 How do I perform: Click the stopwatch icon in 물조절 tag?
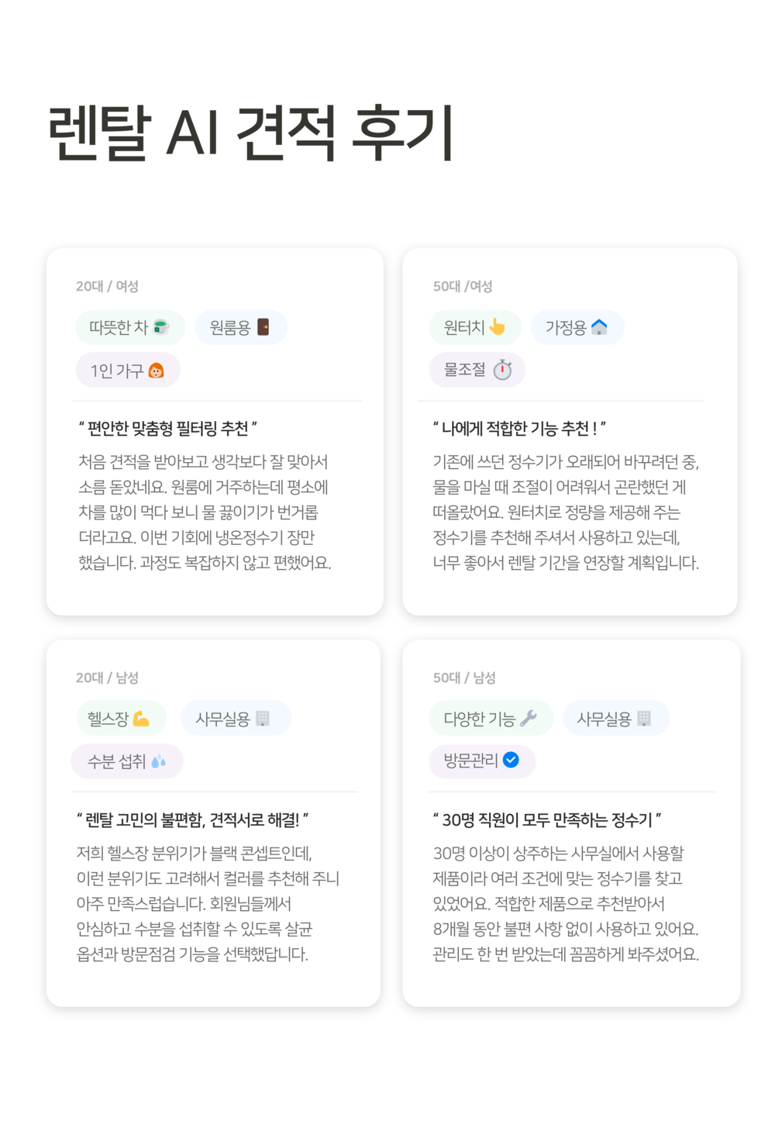(502, 370)
